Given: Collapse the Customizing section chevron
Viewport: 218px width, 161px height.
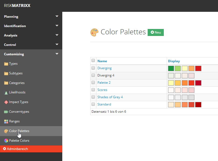Looking at the screenshot, I should click(57, 54).
